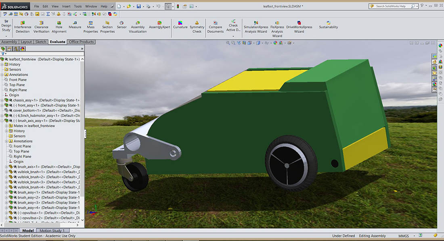Screen dimensions: 444x241
Task: Start the SimulationXpress Analysis Wizard
Action: click(256, 27)
